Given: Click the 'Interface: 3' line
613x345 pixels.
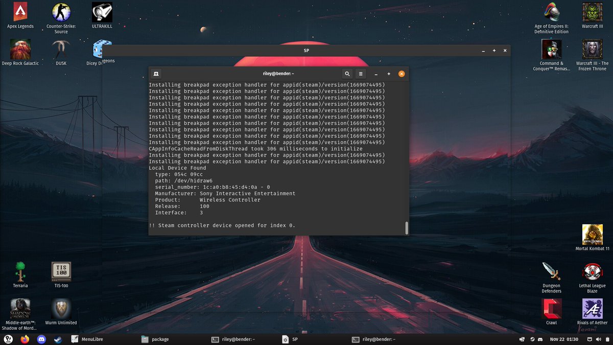Looking at the screenshot, I should coord(179,213).
